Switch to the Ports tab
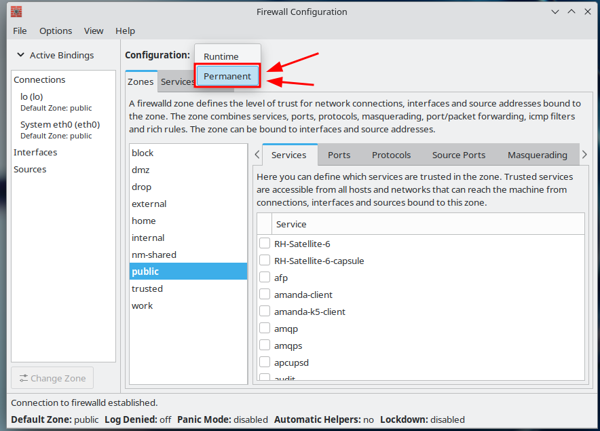Screen dimensions: 600x431 point(339,155)
